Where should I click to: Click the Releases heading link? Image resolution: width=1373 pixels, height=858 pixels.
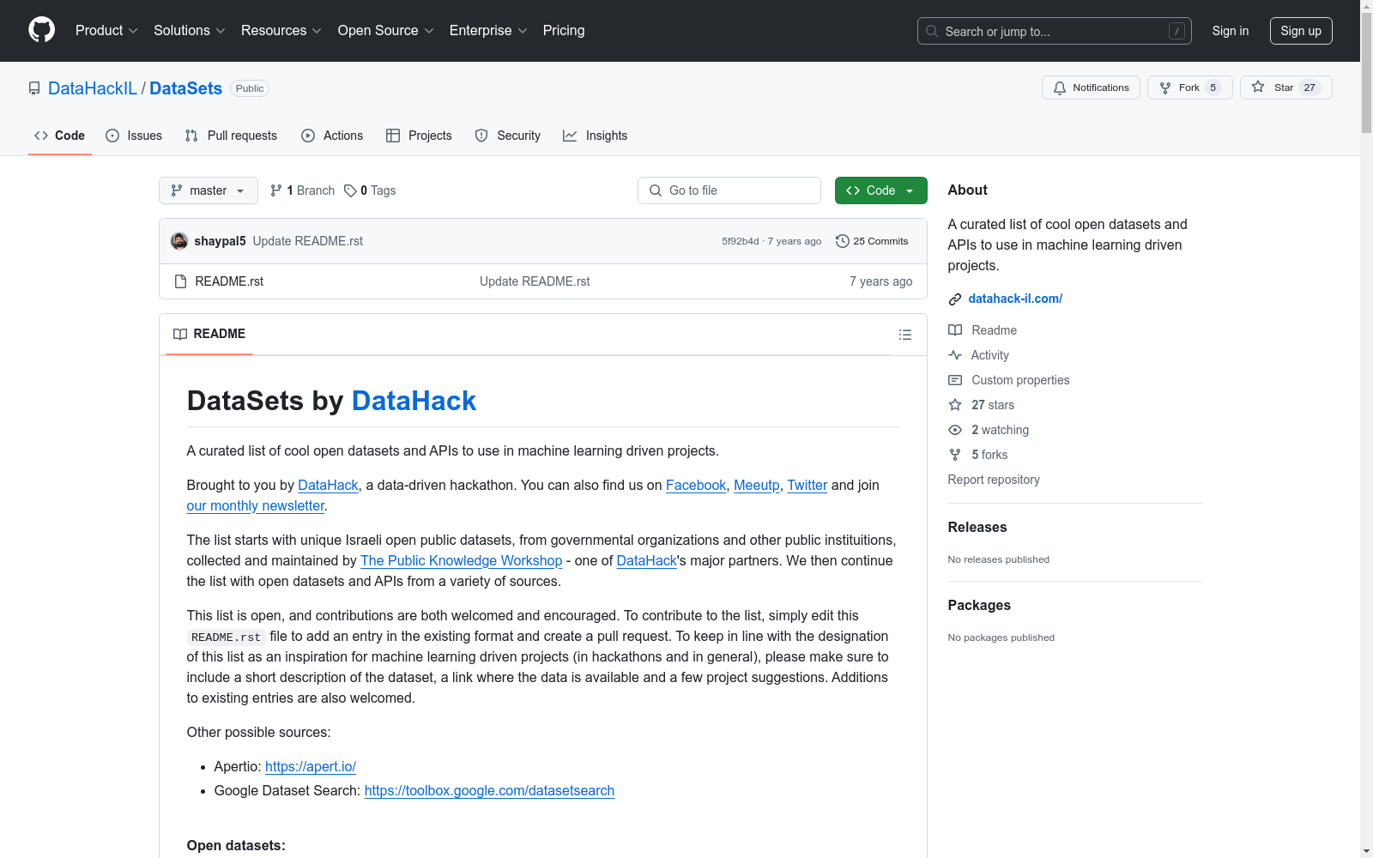(977, 527)
